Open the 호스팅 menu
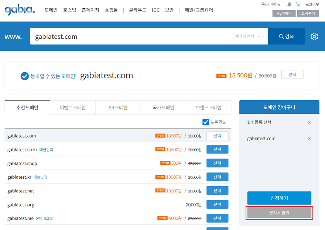Viewport: 325px width, 230px height. [x=70, y=10]
